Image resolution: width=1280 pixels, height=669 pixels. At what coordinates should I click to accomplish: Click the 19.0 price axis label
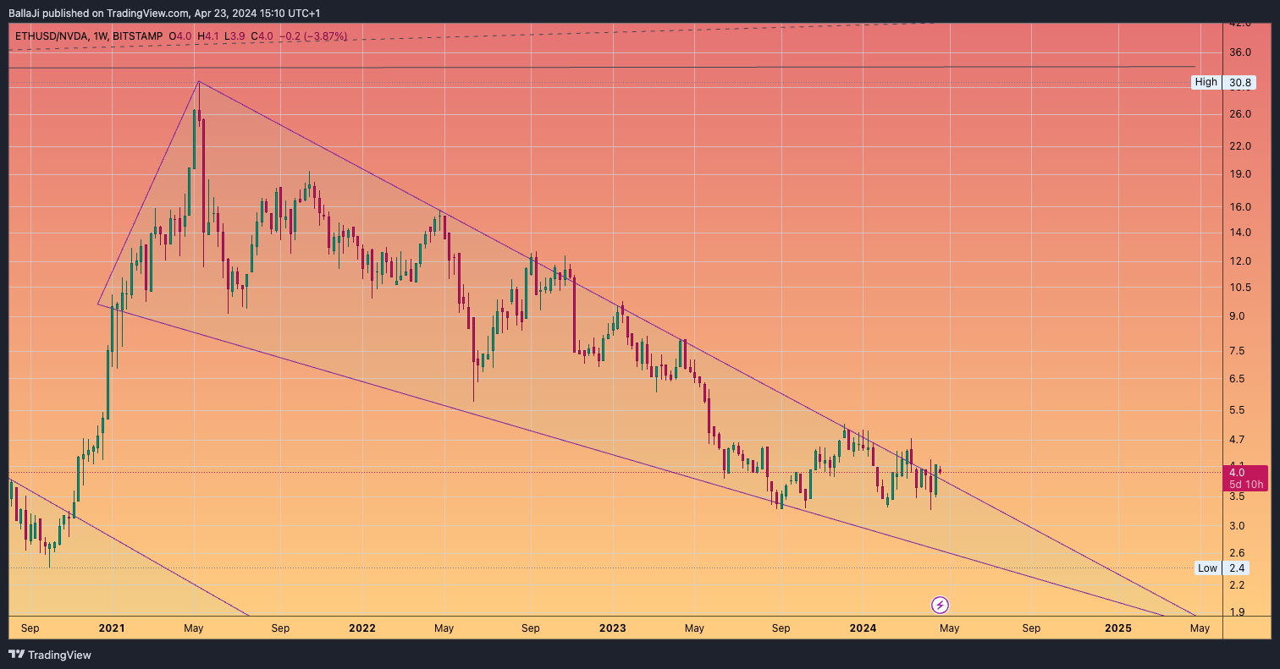[x=1240, y=175]
